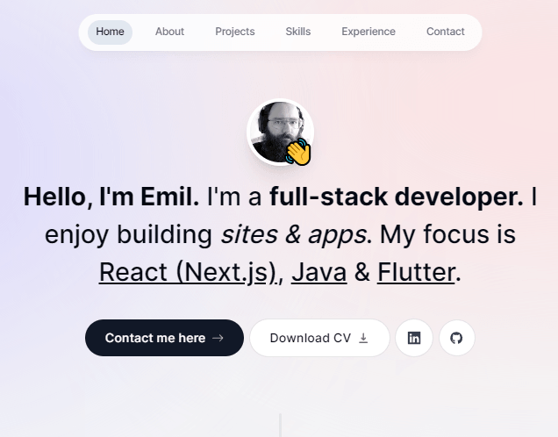Click the Contact me here button
558x437 pixels.
(x=164, y=338)
